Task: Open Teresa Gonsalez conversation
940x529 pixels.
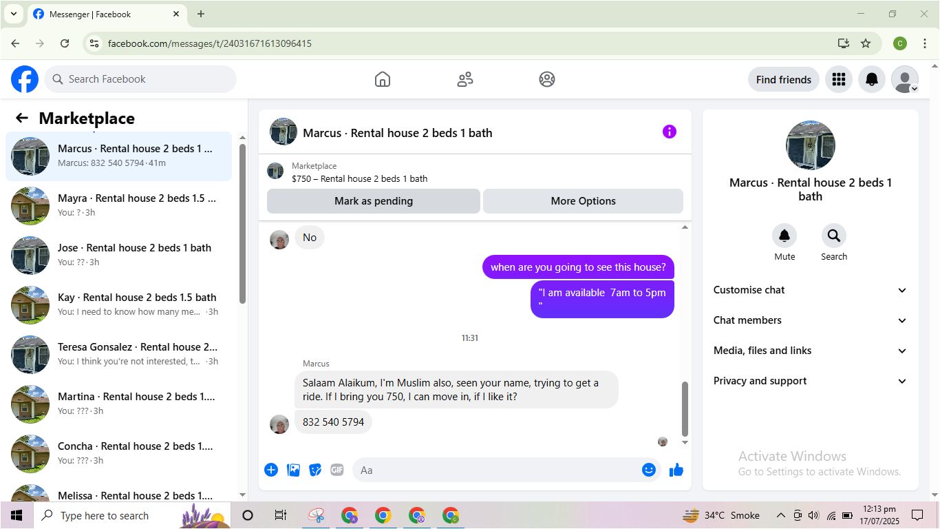Action: pyautogui.click(x=119, y=355)
